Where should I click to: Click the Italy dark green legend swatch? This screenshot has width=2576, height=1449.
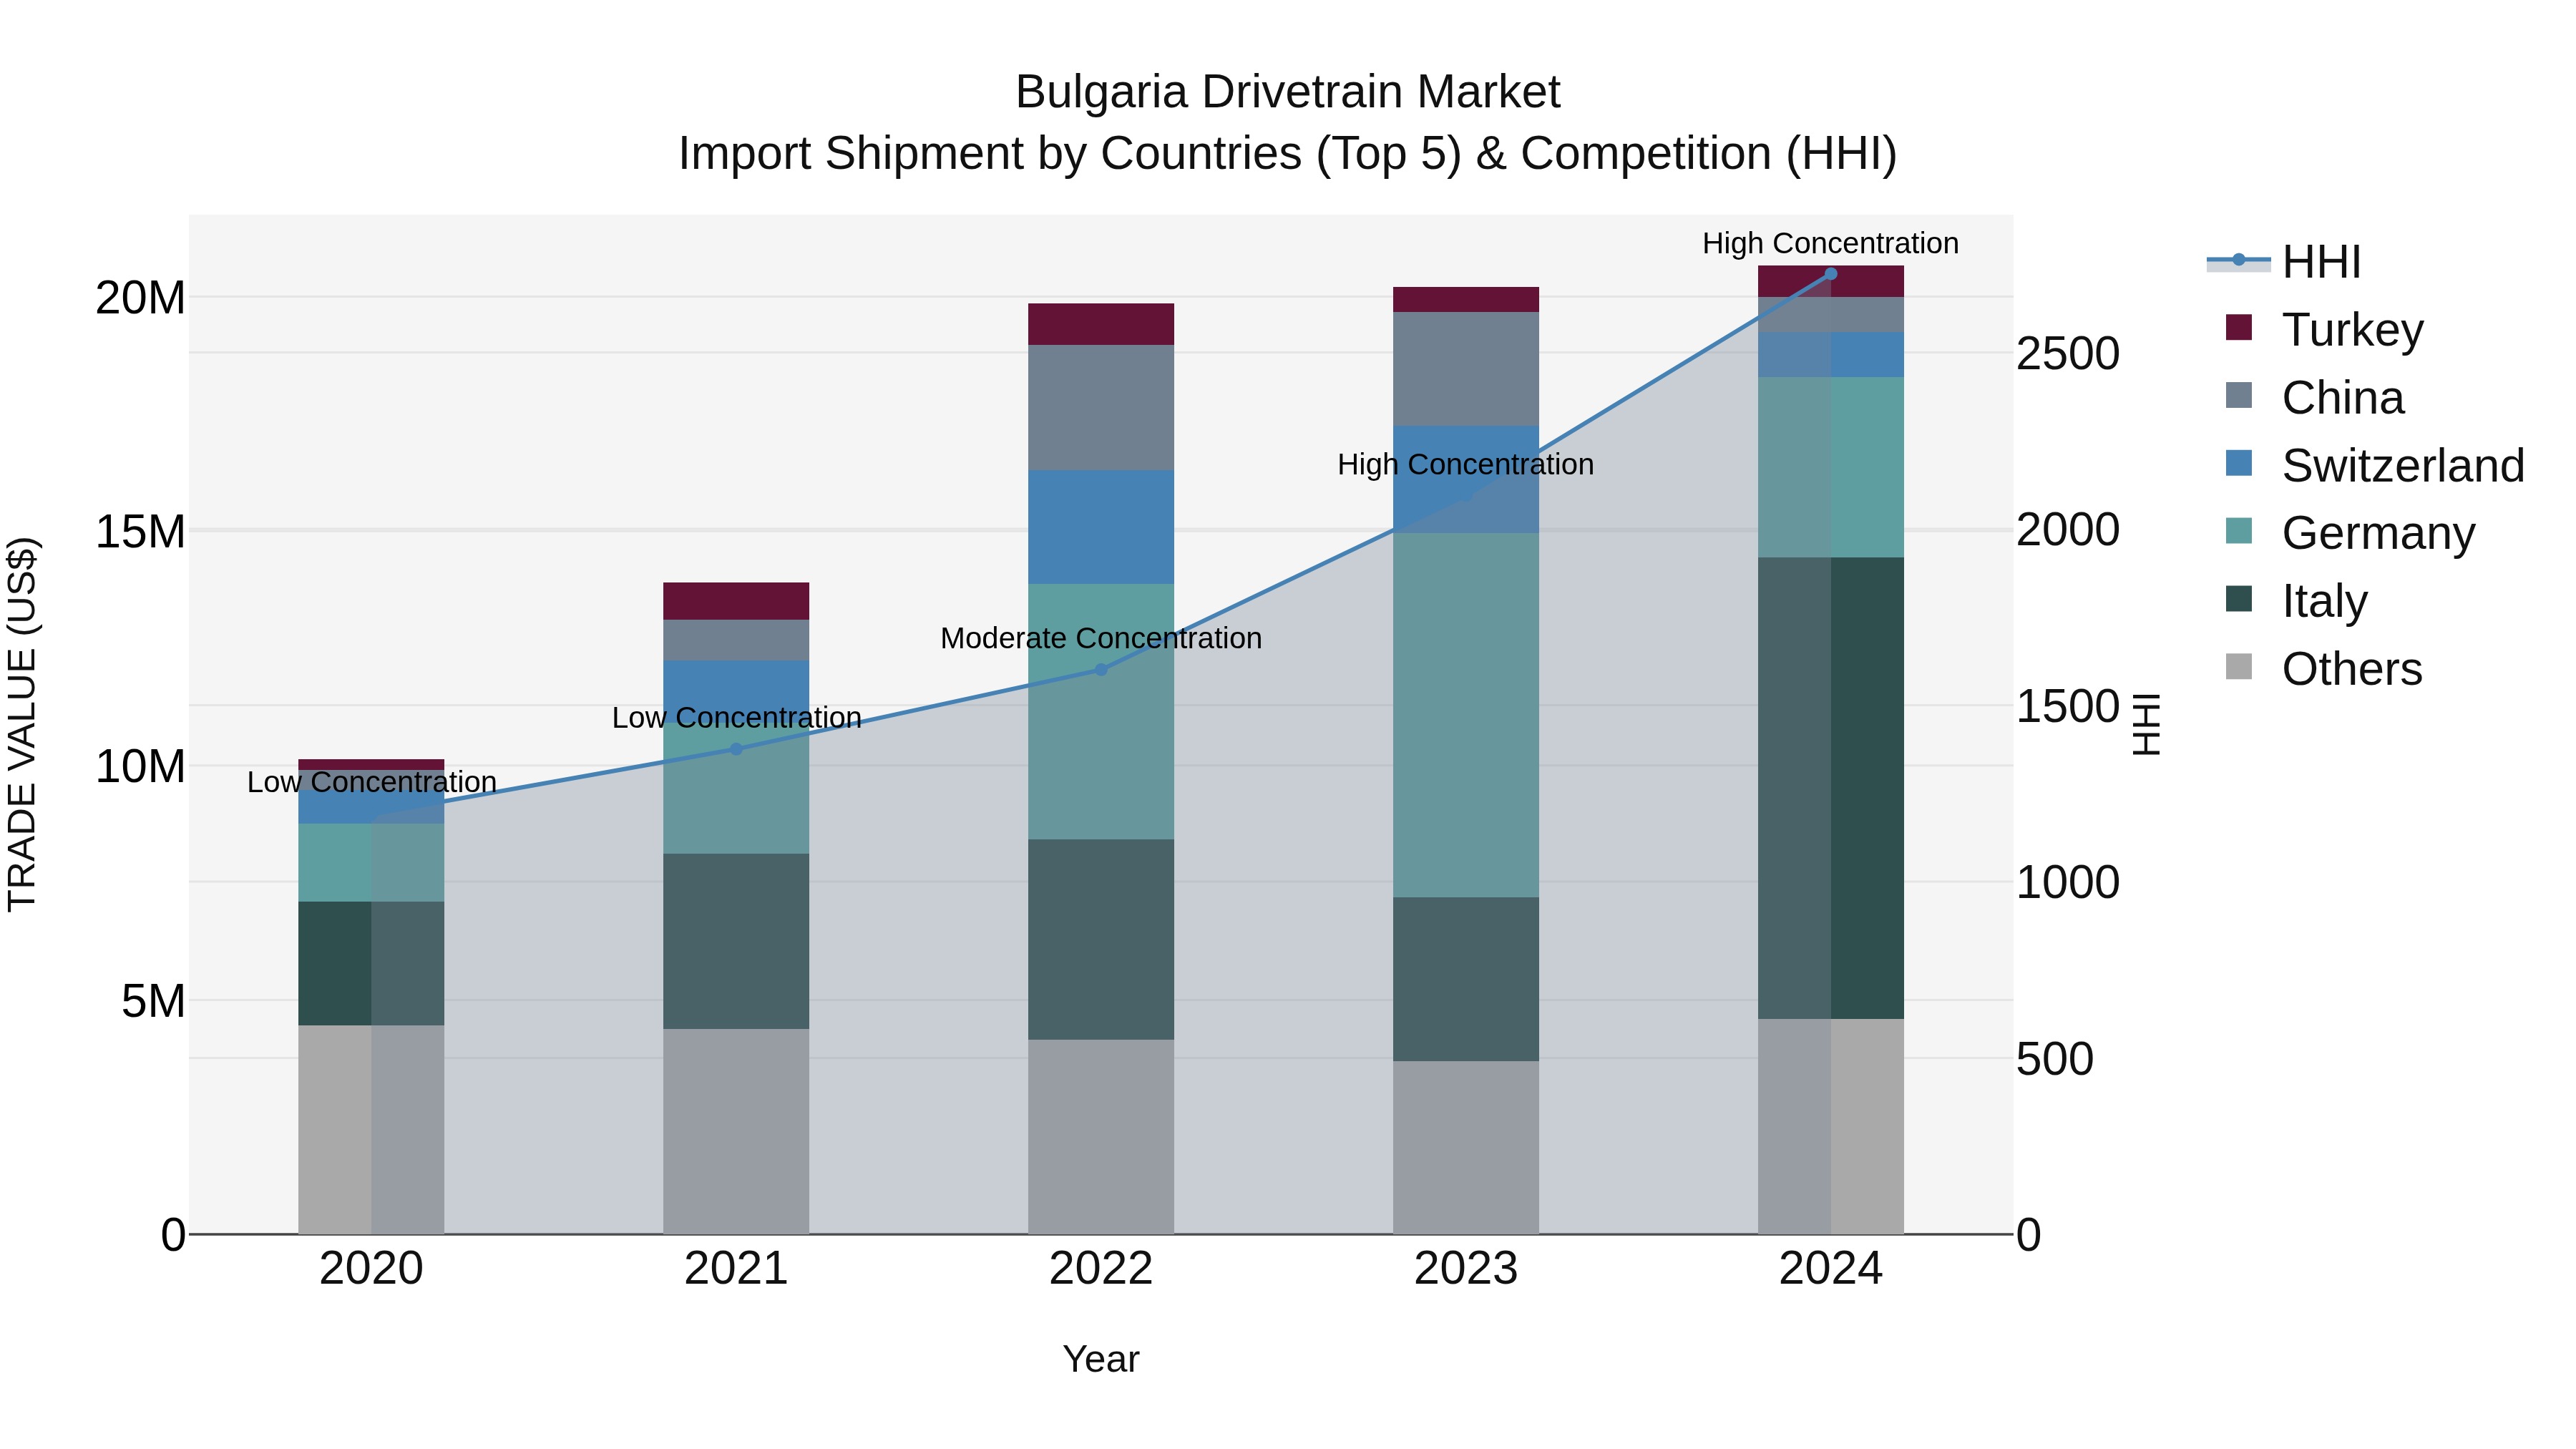[x=2239, y=599]
